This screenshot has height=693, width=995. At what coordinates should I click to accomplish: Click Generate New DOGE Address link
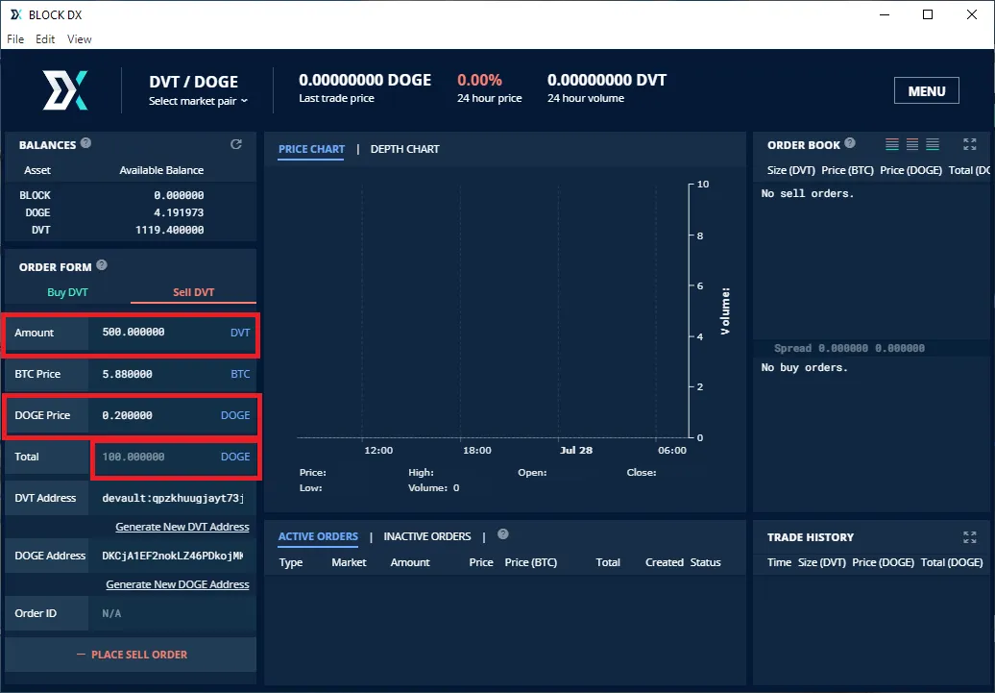pyautogui.click(x=177, y=584)
